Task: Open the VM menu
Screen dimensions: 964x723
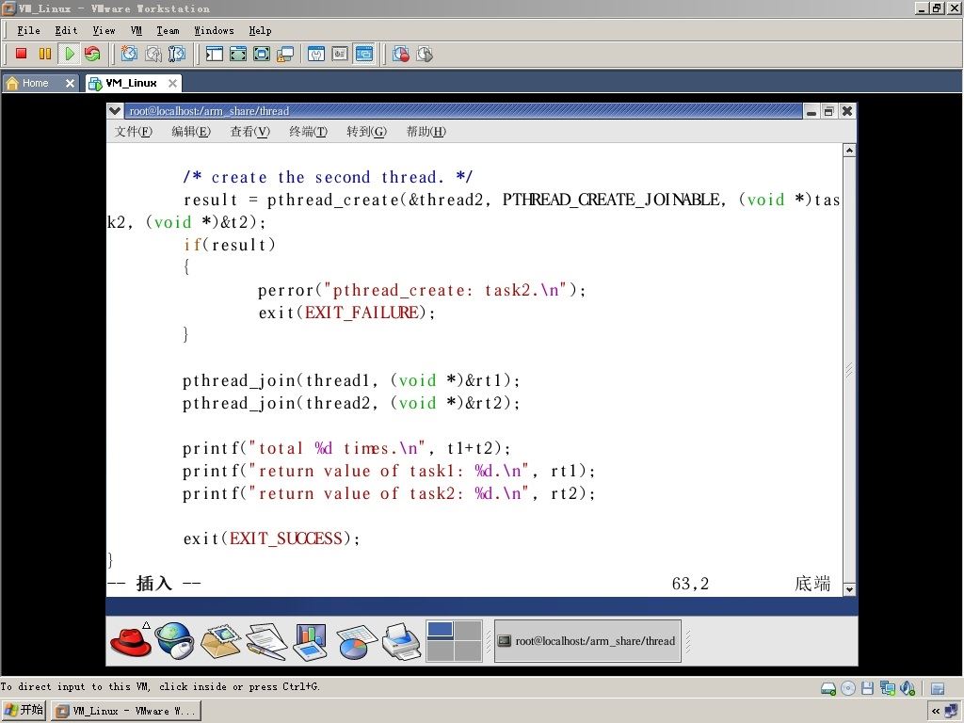Action: click(137, 30)
